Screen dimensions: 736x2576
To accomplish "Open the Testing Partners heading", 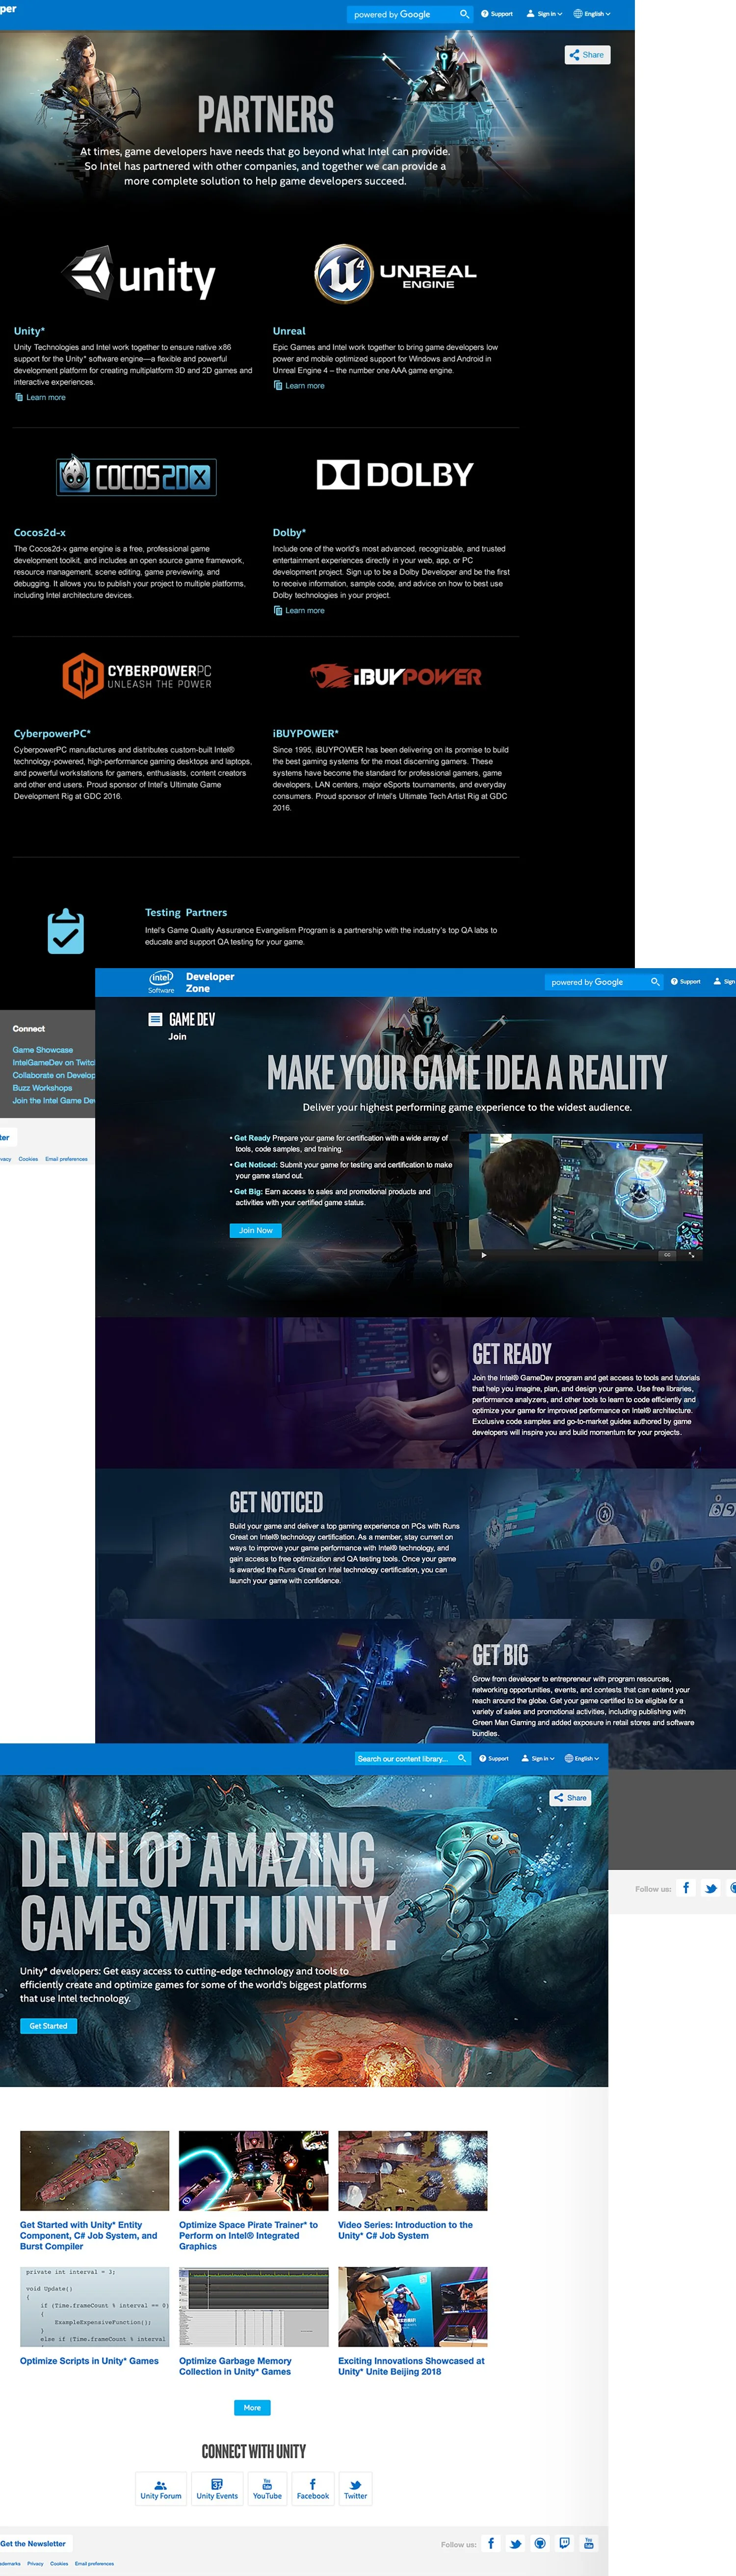I will pyautogui.click(x=186, y=913).
